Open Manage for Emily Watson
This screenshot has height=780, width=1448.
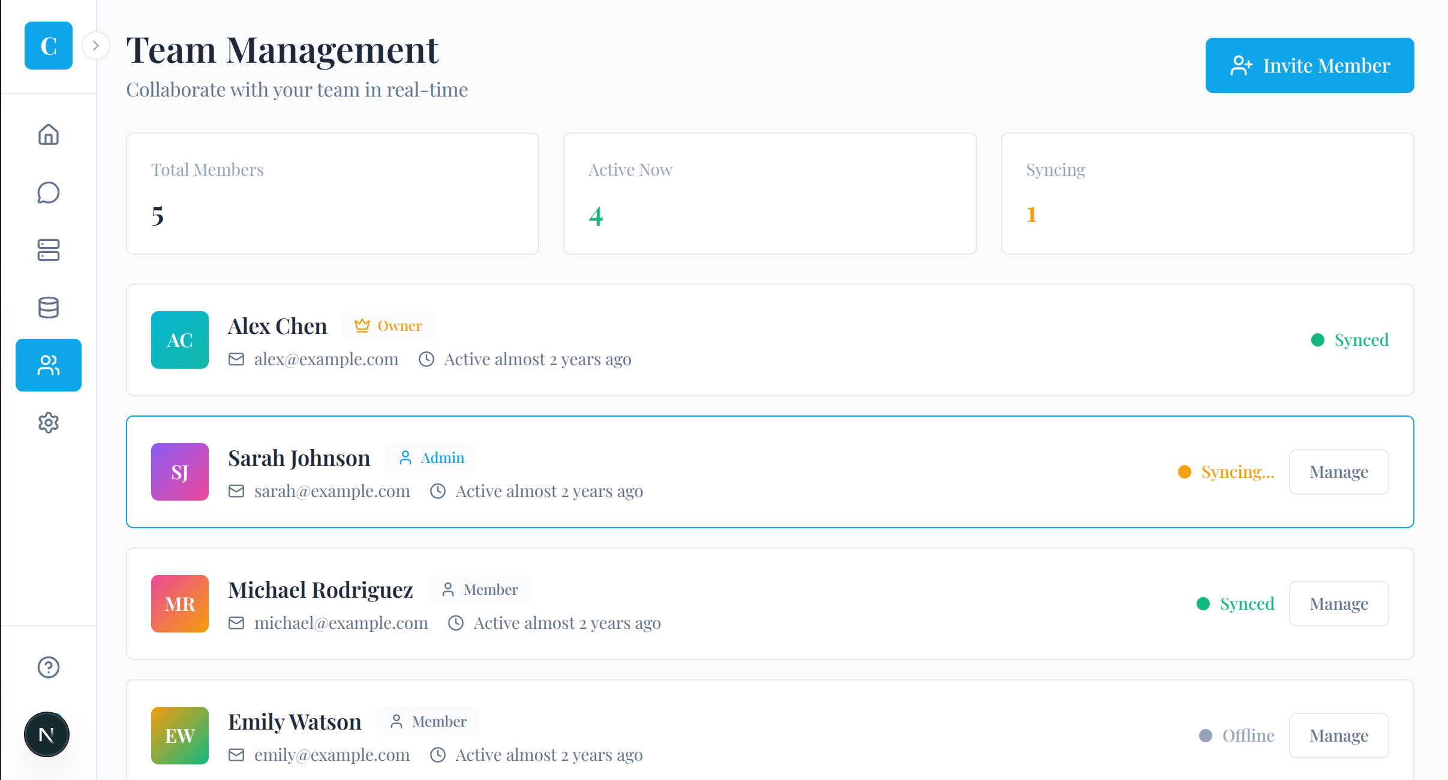coord(1338,736)
